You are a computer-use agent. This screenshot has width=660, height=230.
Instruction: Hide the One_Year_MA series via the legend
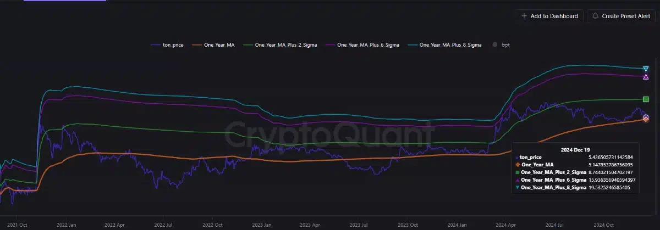pyautogui.click(x=219, y=45)
